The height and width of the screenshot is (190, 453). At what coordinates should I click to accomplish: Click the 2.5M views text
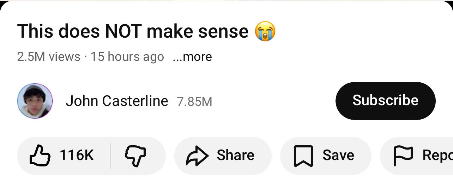click(x=49, y=57)
